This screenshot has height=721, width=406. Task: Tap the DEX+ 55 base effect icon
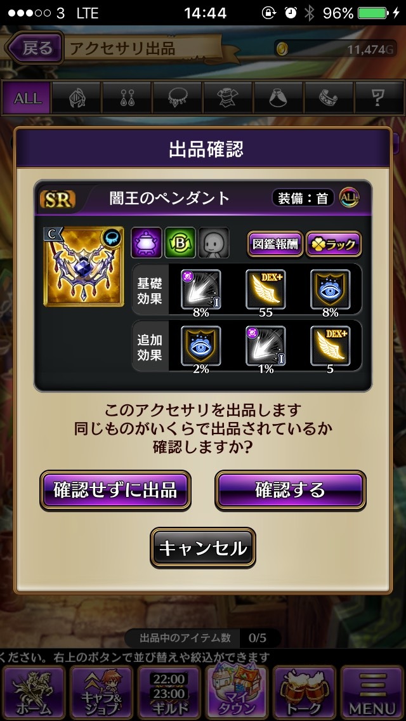[x=266, y=289]
